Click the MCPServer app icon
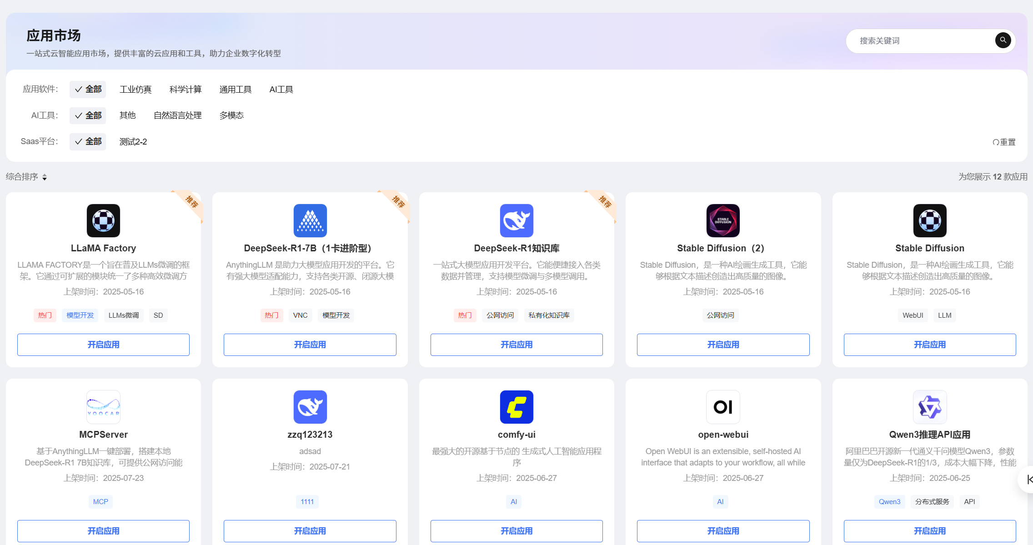This screenshot has width=1033, height=545. (103, 407)
